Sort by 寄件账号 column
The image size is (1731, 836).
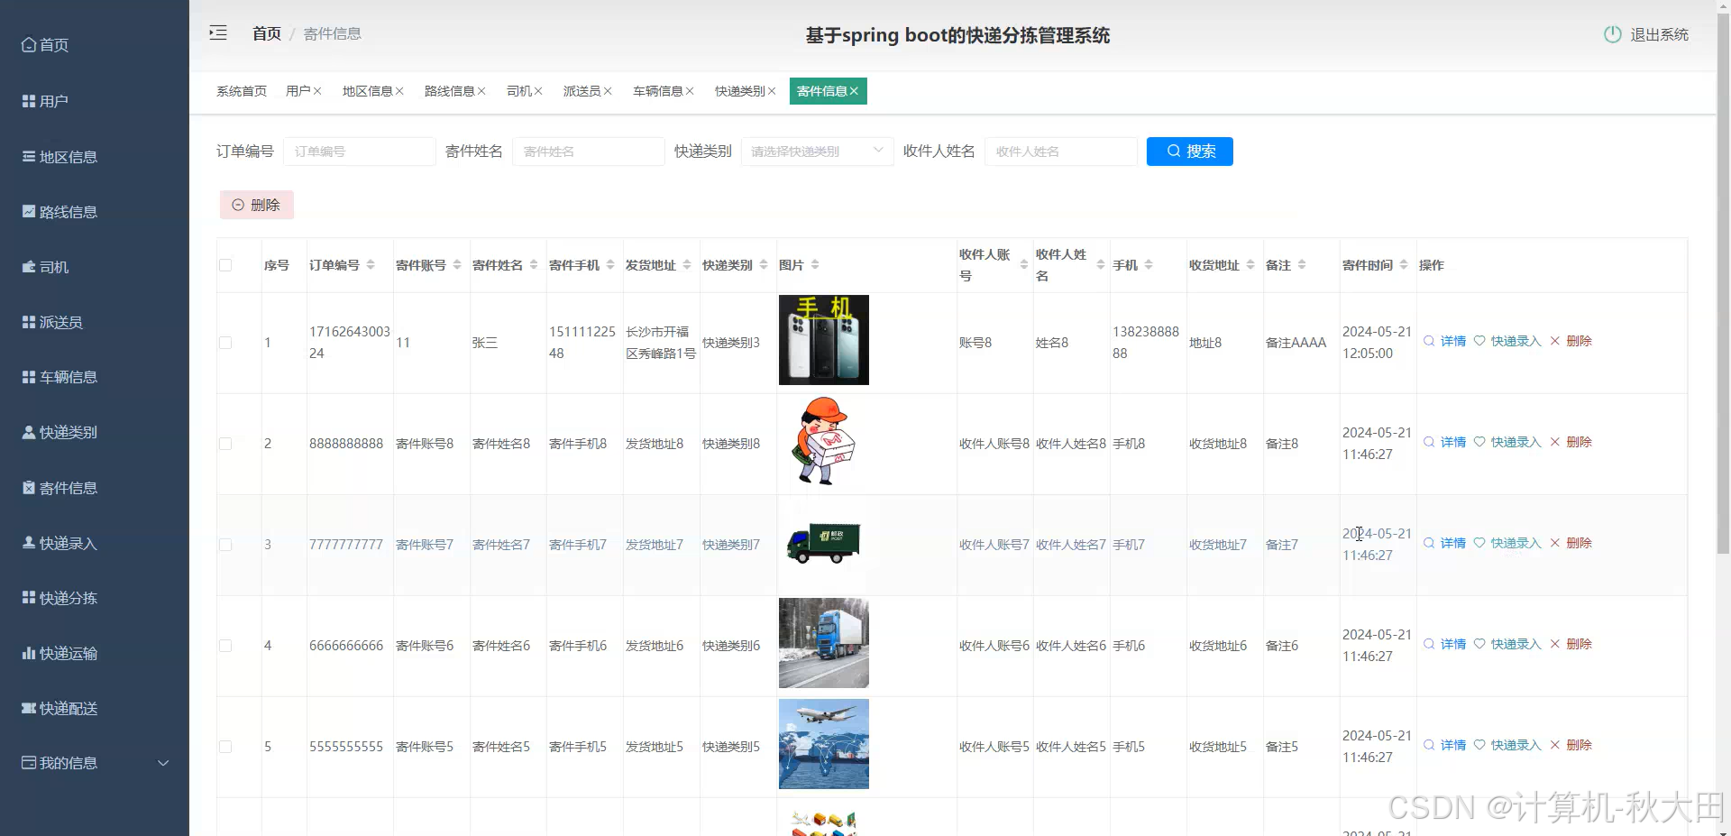[x=457, y=265]
